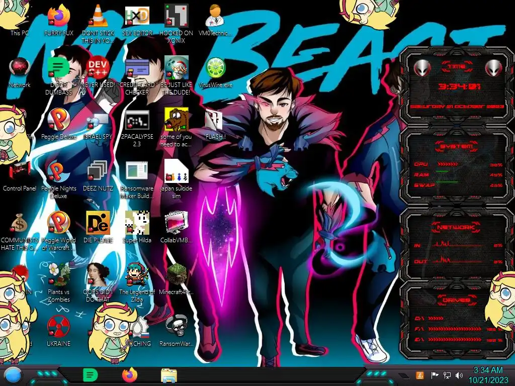Open File Explorer from the taskbar
The image size is (515, 386).
coord(169,375)
